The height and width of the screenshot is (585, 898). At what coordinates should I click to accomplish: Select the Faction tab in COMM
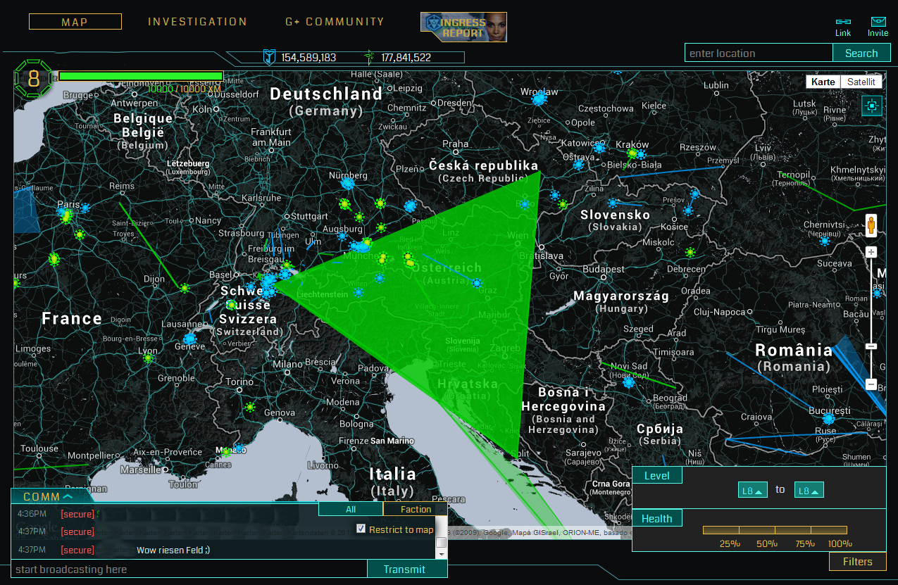[416, 509]
